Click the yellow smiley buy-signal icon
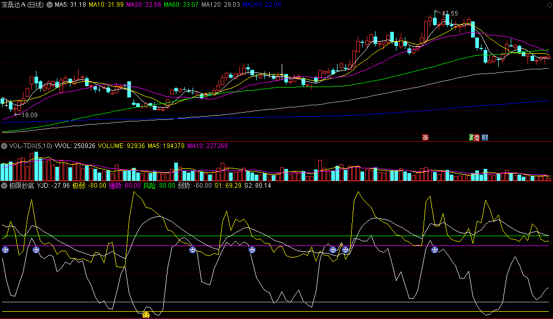Image resolution: width=553 pixels, height=319 pixels. [146, 315]
